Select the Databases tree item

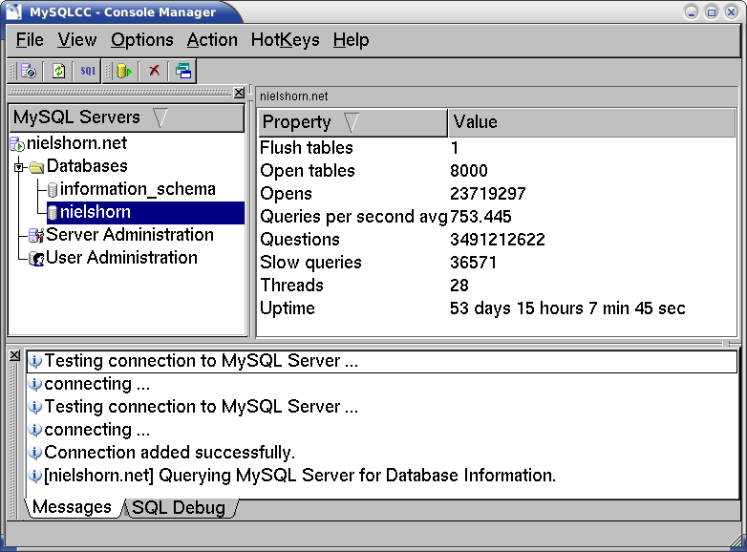[87, 166]
